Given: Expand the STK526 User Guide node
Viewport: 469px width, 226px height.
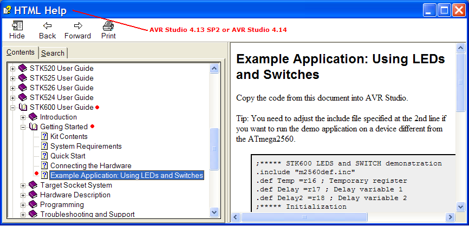Looking at the screenshot, I should click(x=13, y=88).
